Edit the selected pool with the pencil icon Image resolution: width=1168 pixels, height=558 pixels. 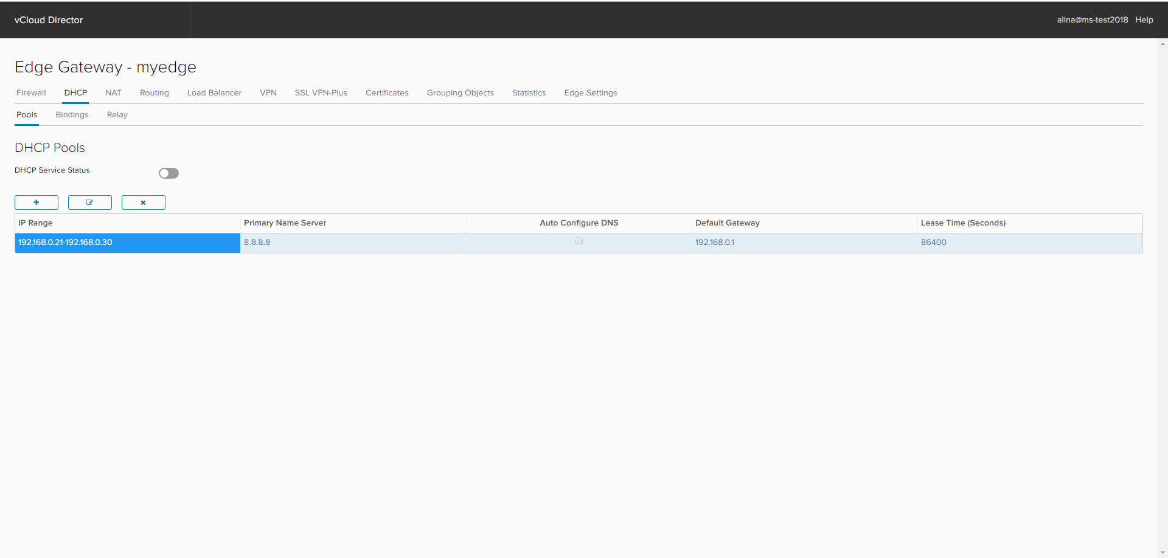pyautogui.click(x=89, y=202)
